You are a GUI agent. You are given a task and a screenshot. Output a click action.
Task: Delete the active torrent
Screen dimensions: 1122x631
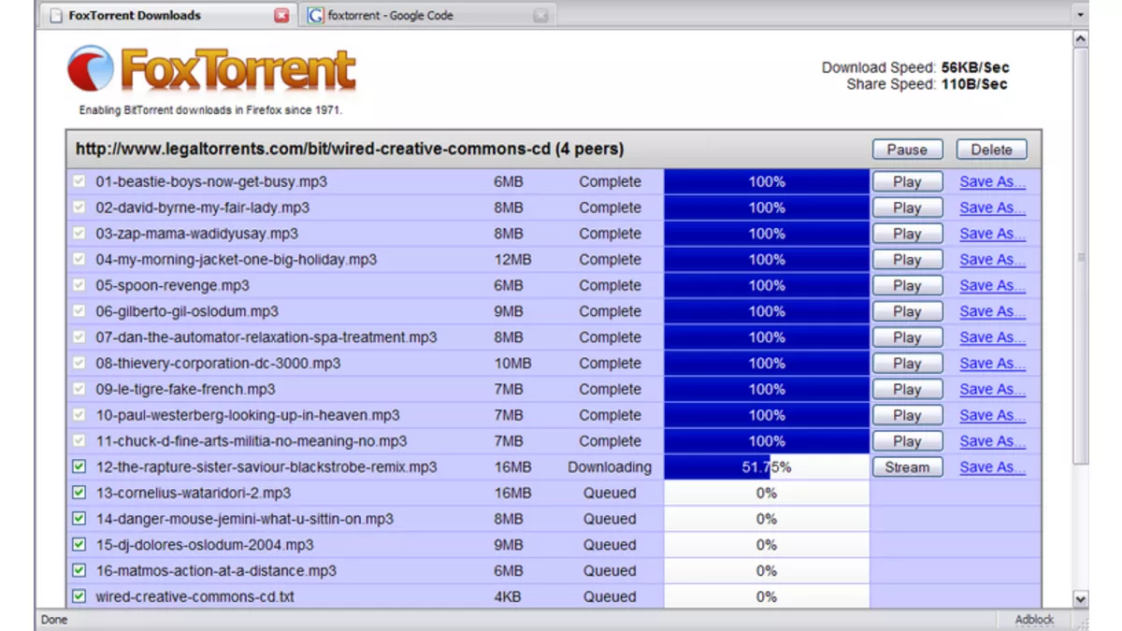[990, 149]
